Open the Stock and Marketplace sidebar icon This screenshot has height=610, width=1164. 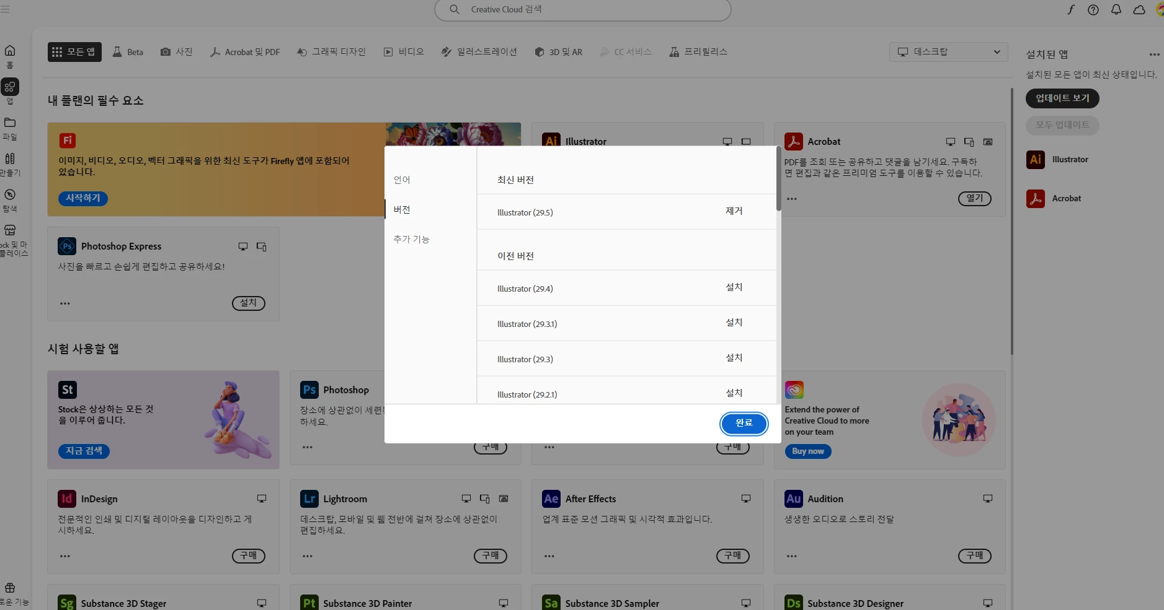10,230
